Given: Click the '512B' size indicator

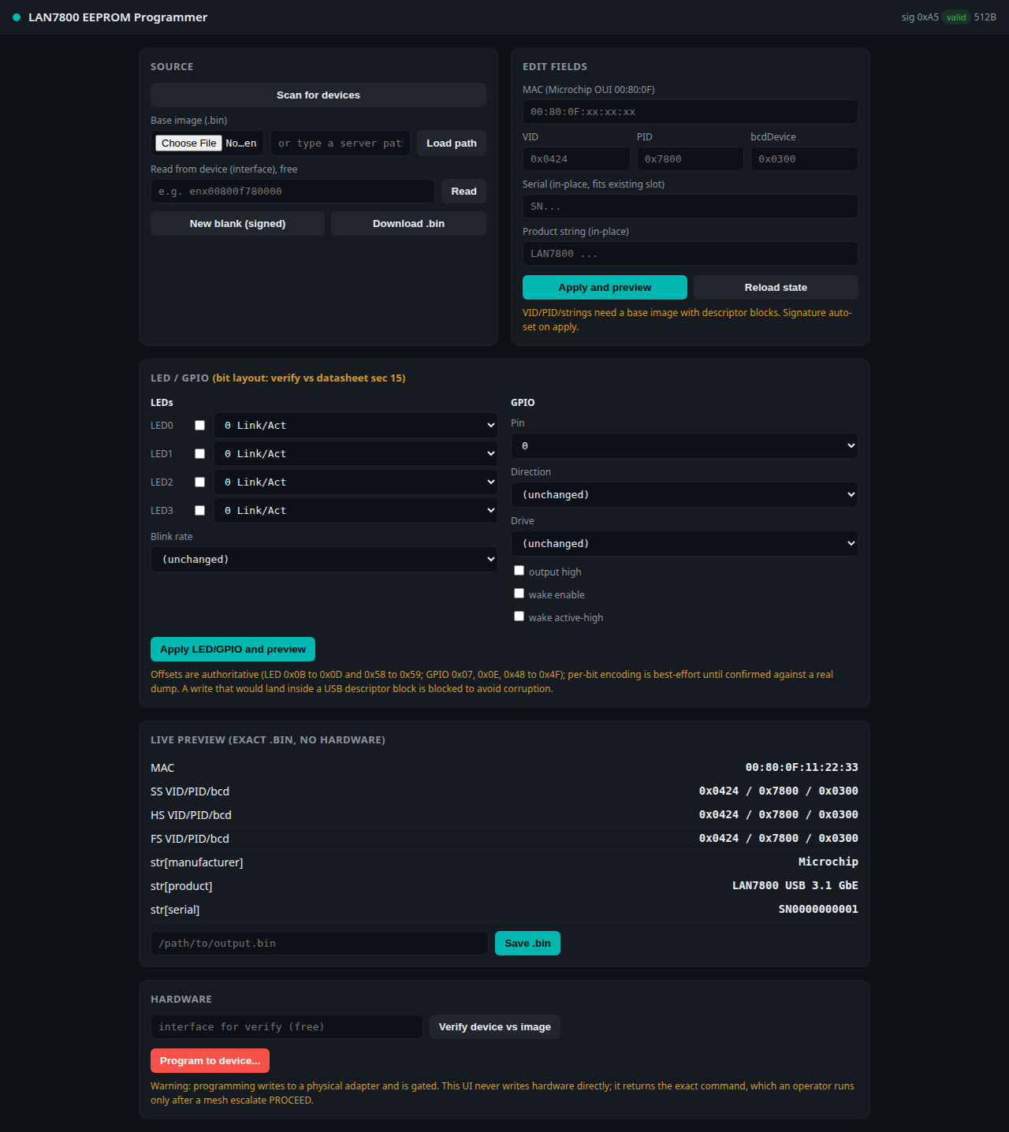Looking at the screenshot, I should coord(985,17).
